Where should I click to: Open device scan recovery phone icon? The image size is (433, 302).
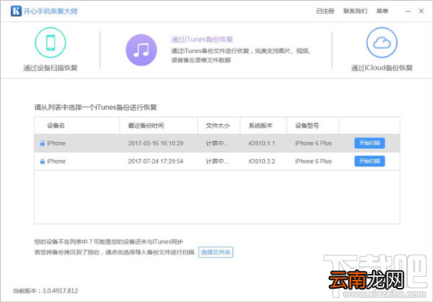(50, 42)
